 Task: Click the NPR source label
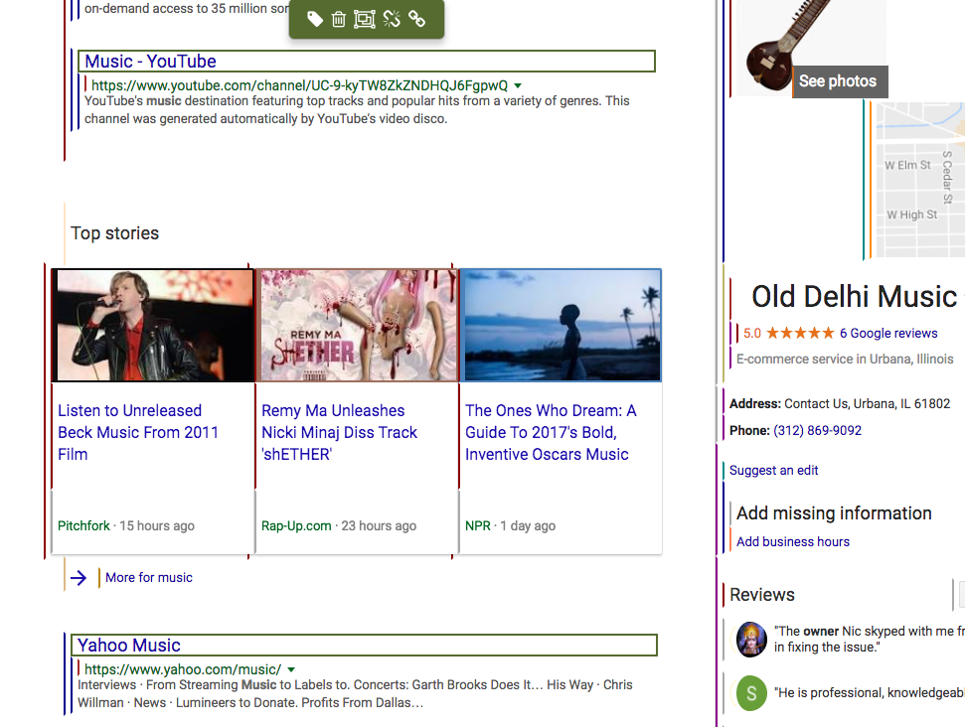[x=478, y=525]
